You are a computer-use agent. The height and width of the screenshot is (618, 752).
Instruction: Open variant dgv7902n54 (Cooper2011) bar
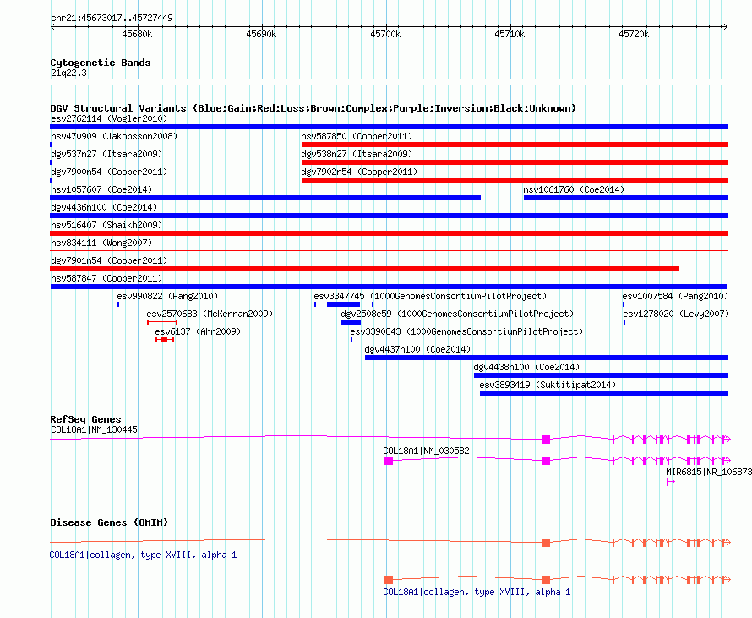click(x=515, y=180)
